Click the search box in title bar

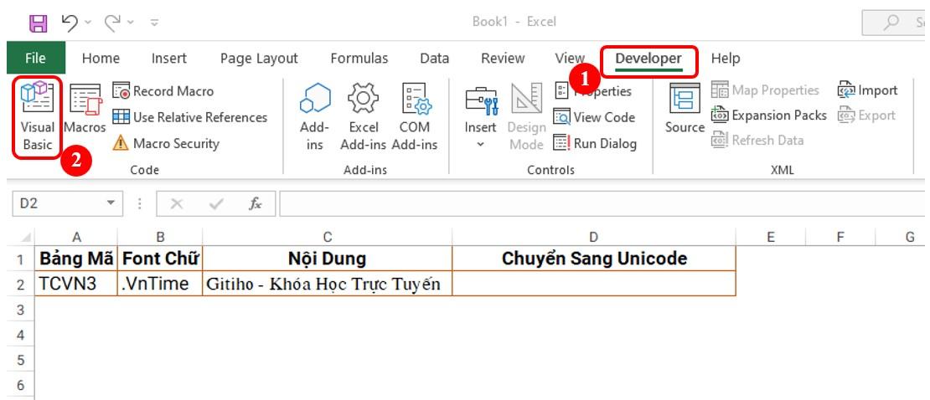896,23
